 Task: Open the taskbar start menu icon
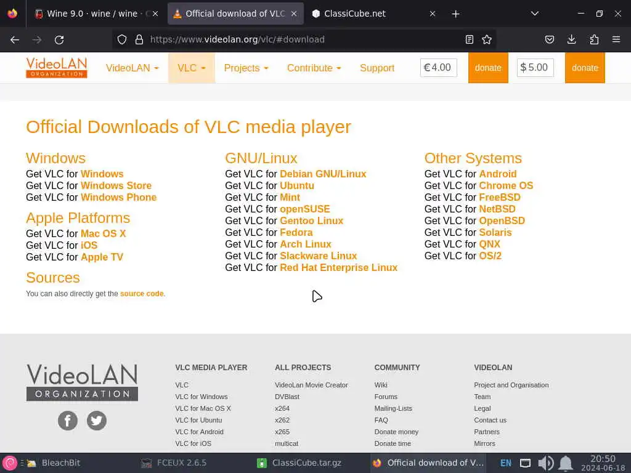click(10, 463)
